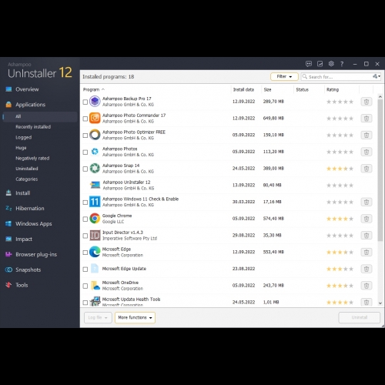Click trash icon for Microsoft OneDrive

click(x=367, y=286)
